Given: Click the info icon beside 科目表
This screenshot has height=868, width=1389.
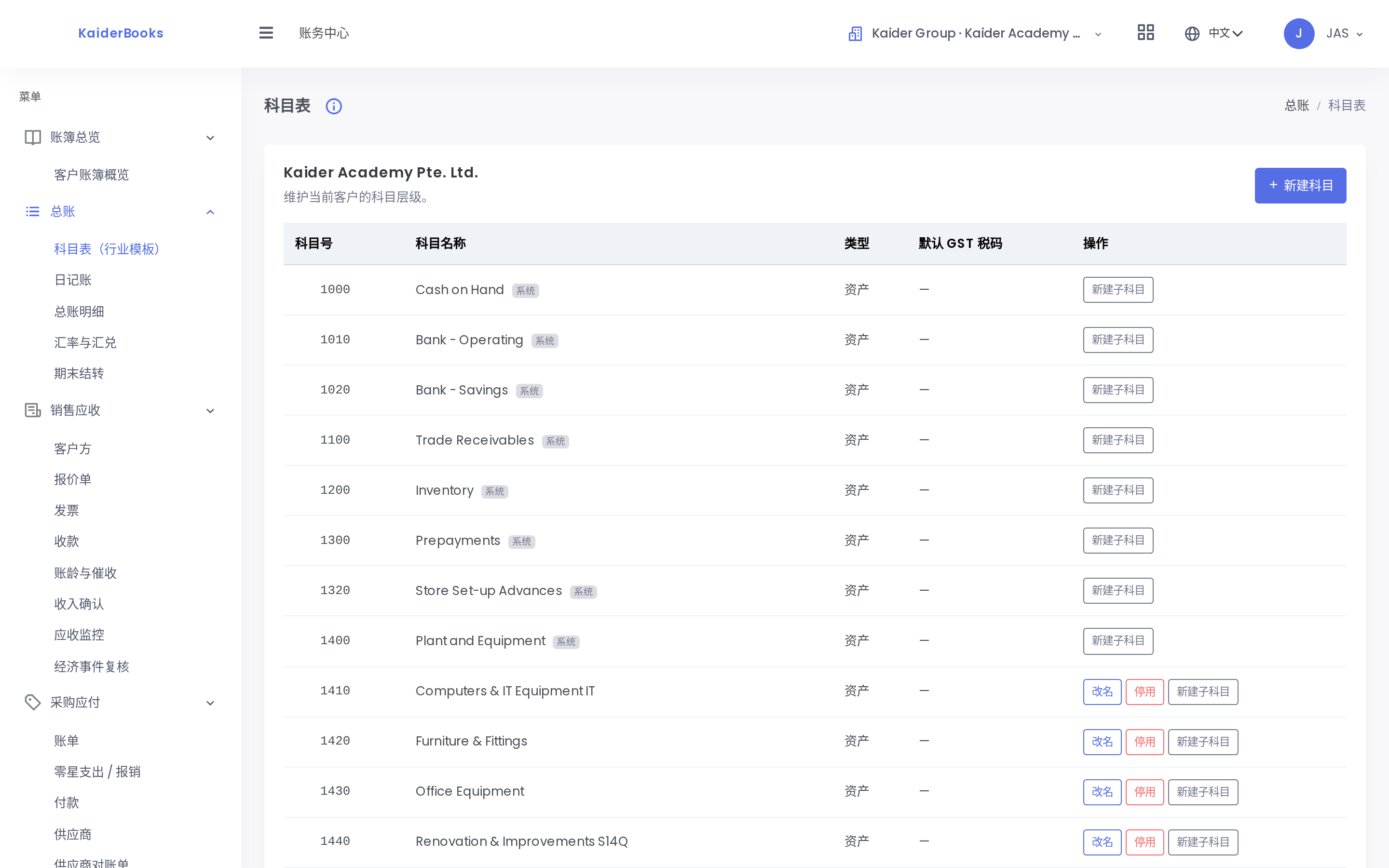Looking at the screenshot, I should pyautogui.click(x=334, y=106).
